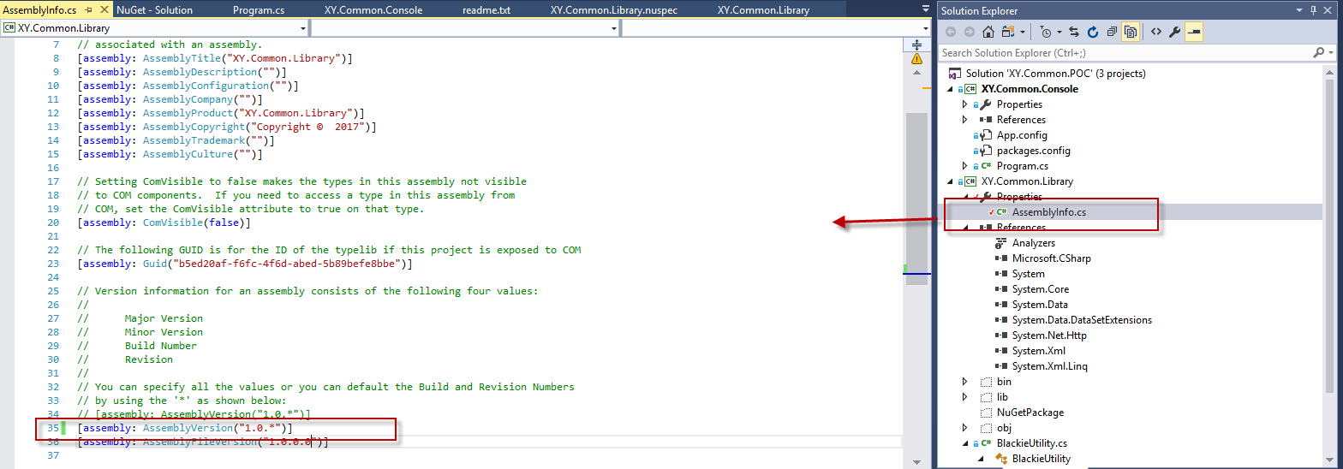Click the Pending Changes Filter clock icon
This screenshot has width=1343, height=469.
coord(1047,32)
